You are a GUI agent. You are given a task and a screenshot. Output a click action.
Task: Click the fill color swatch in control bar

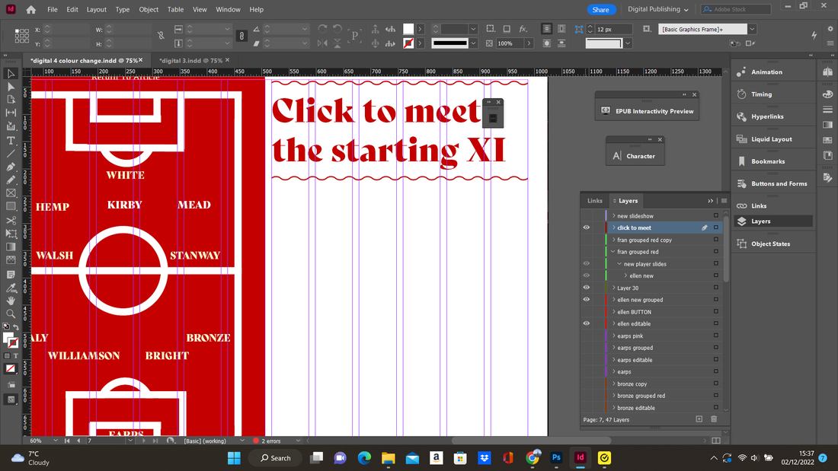click(408, 30)
